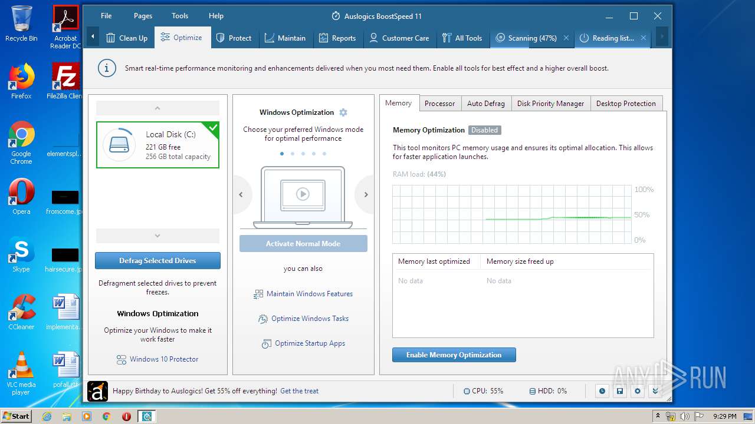This screenshot has width=755, height=424.
Task: Open the media player icon in the taskbar
Action: [x=87, y=416]
